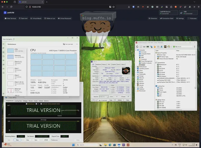Click Run new task in Task Manager
Viewport: 201px width, 148px height.
(68, 44)
